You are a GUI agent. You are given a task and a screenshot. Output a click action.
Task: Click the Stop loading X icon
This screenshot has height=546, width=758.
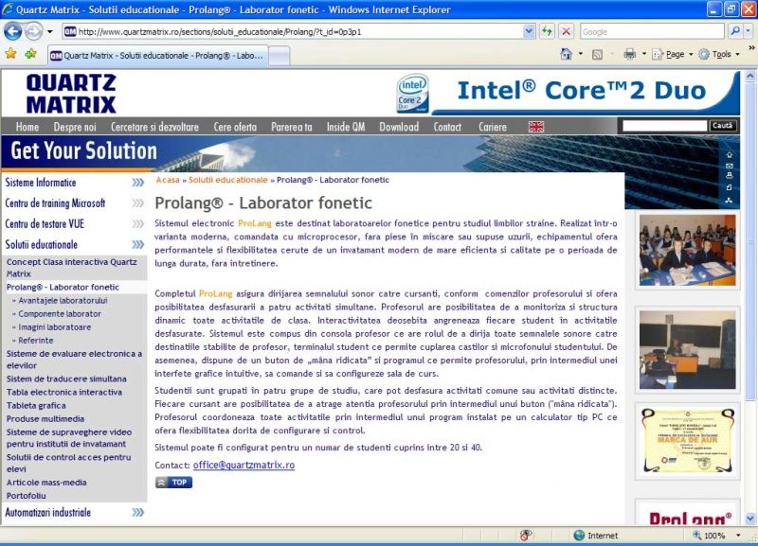point(567,31)
